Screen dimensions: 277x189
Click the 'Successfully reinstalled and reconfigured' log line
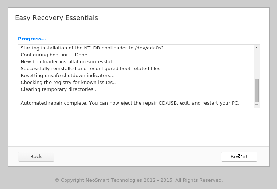coord(91,69)
